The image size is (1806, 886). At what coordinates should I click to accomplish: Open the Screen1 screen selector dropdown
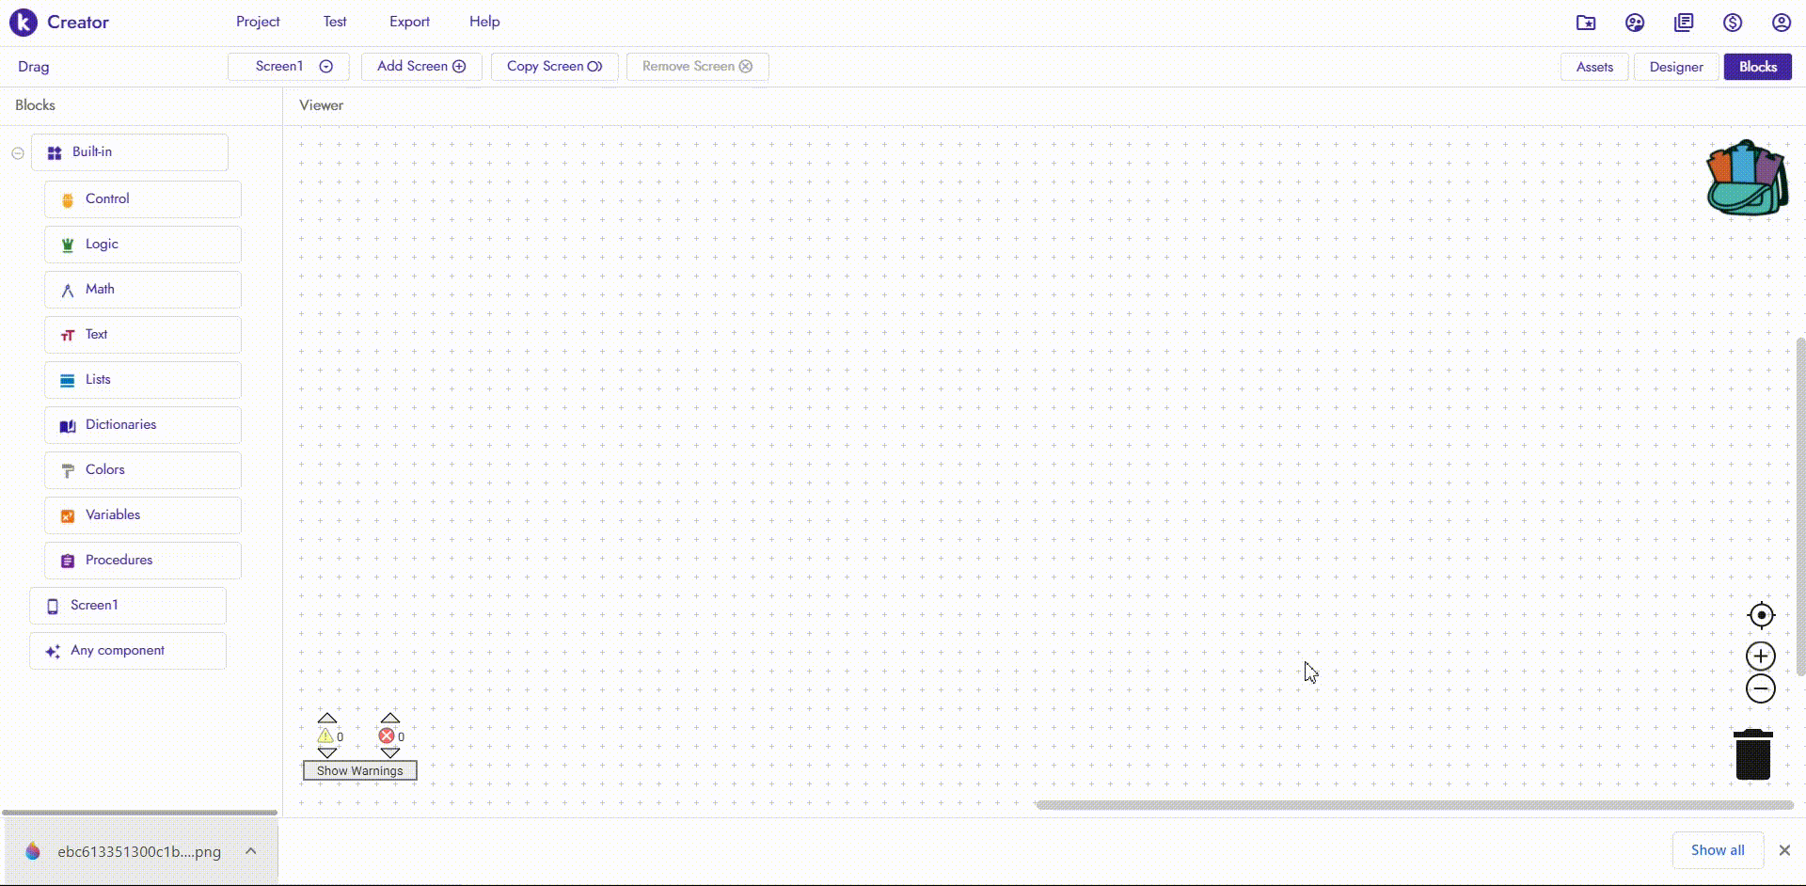[289, 67]
